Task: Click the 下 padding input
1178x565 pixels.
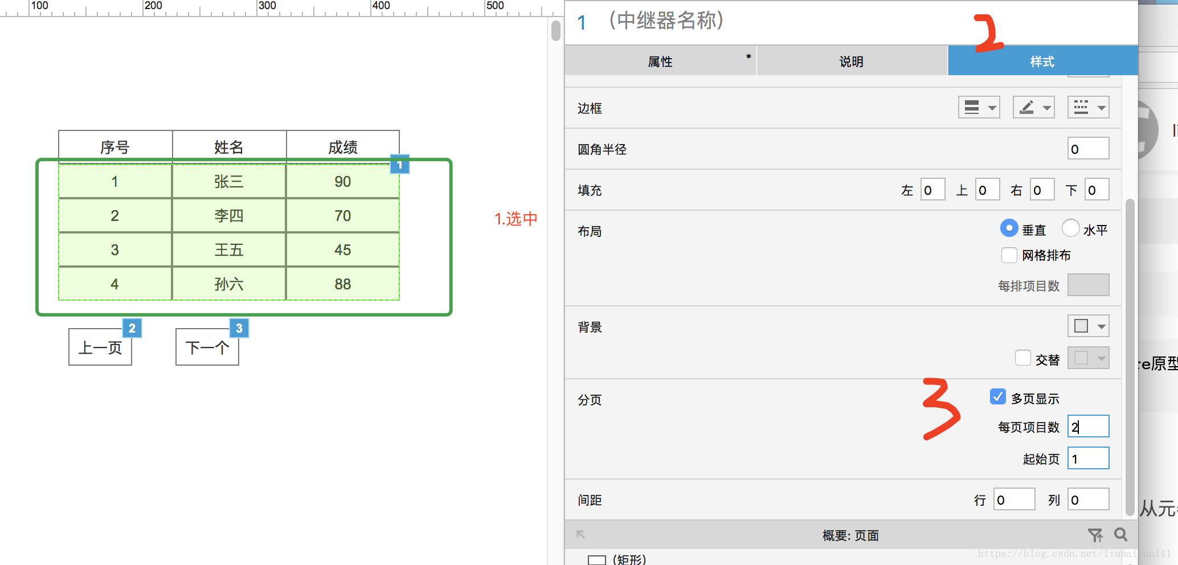Action: [x=1097, y=190]
